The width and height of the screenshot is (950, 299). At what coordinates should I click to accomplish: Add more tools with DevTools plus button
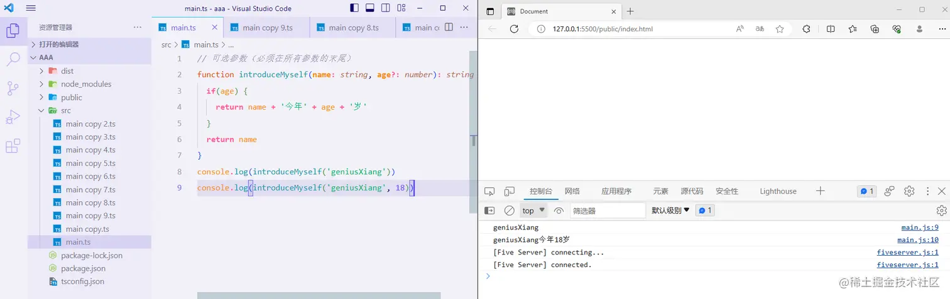point(820,191)
